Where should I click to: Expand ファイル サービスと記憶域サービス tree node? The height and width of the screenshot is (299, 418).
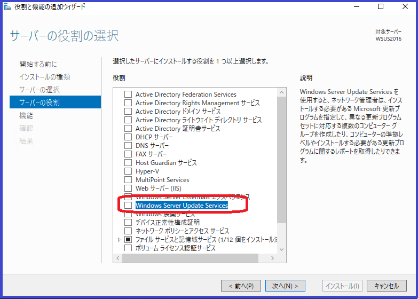coord(119,240)
